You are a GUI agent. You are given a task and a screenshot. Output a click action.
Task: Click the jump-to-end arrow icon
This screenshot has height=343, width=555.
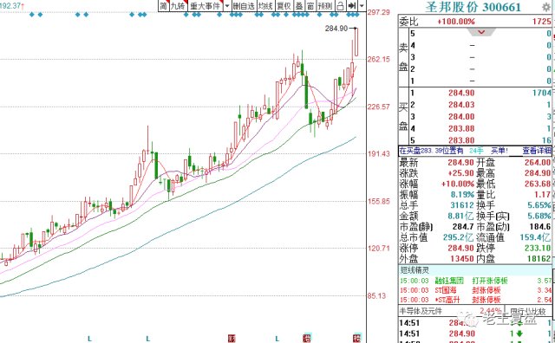point(351,6)
